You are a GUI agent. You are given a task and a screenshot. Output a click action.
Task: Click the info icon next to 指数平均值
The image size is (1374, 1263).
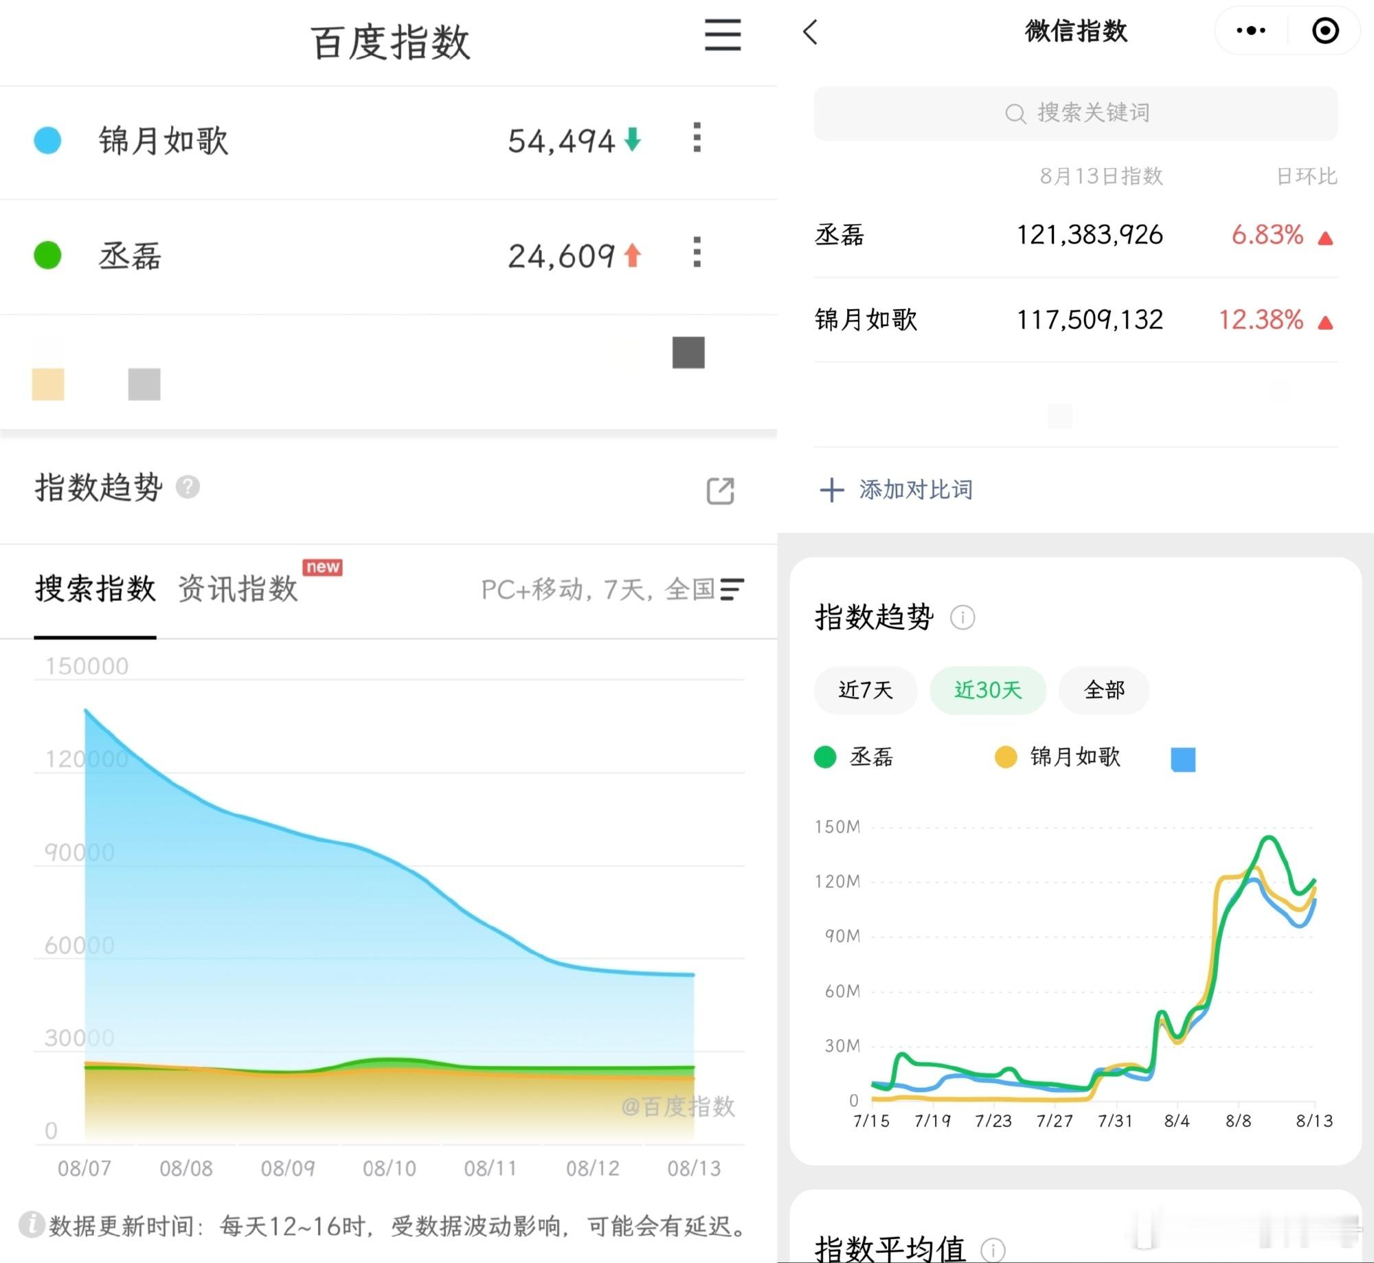993,1250
